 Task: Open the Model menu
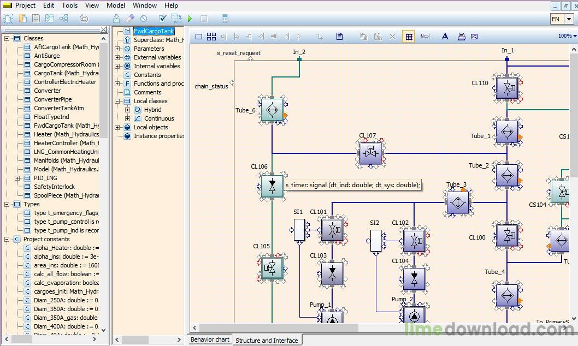(x=116, y=5)
